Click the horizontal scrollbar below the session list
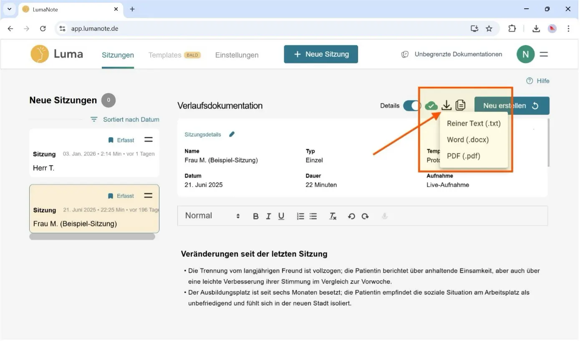This screenshot has width=580, height=341. 92,236
